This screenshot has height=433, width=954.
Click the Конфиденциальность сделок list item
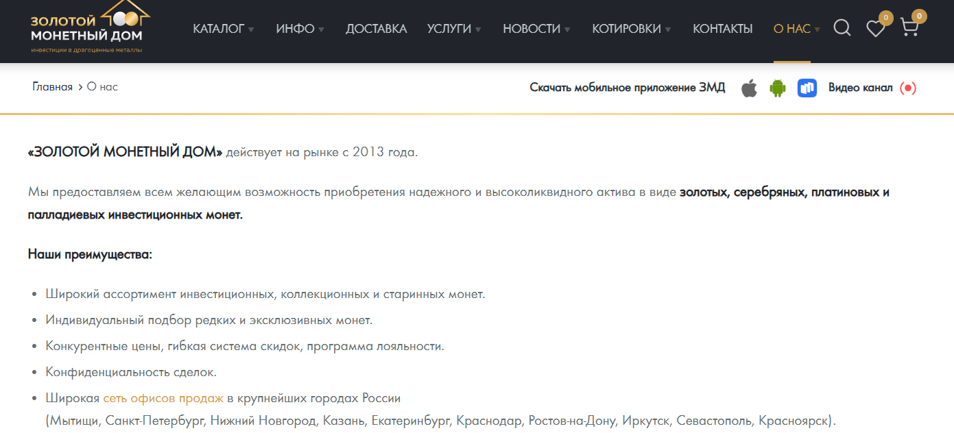pos(131,372)
